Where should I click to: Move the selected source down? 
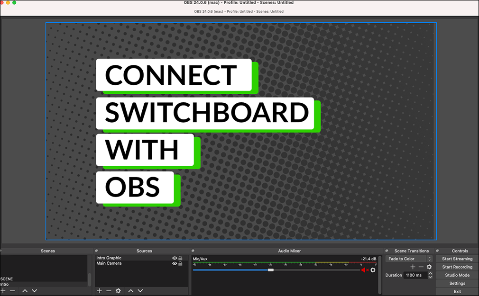point(140,291)
